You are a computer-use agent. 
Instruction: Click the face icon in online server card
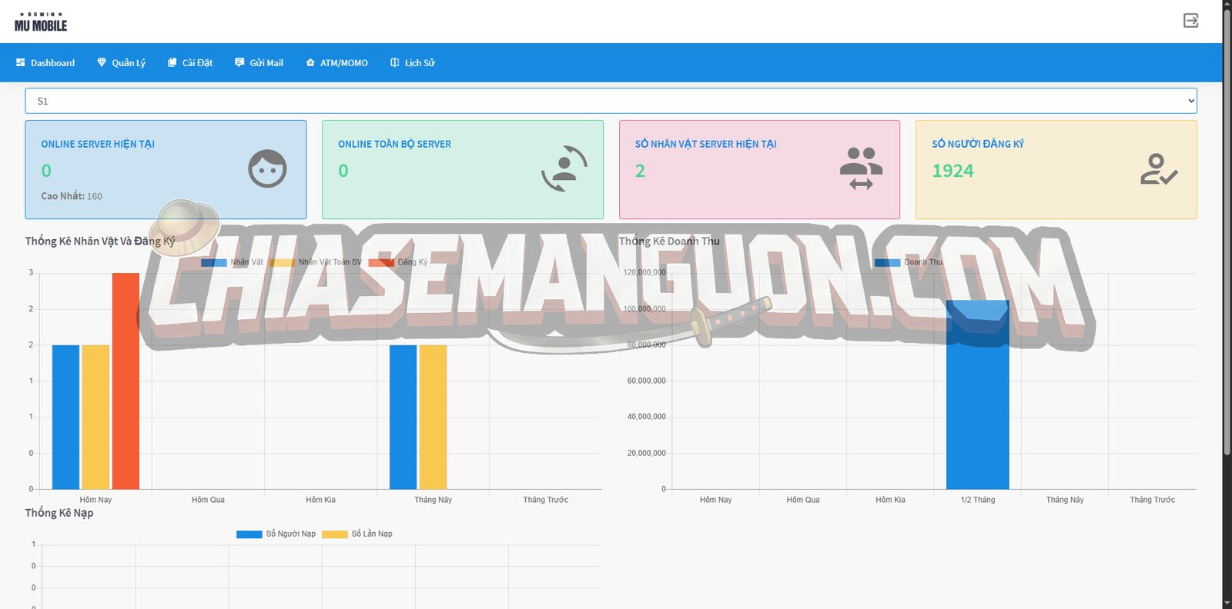click(x=267, y=168)
